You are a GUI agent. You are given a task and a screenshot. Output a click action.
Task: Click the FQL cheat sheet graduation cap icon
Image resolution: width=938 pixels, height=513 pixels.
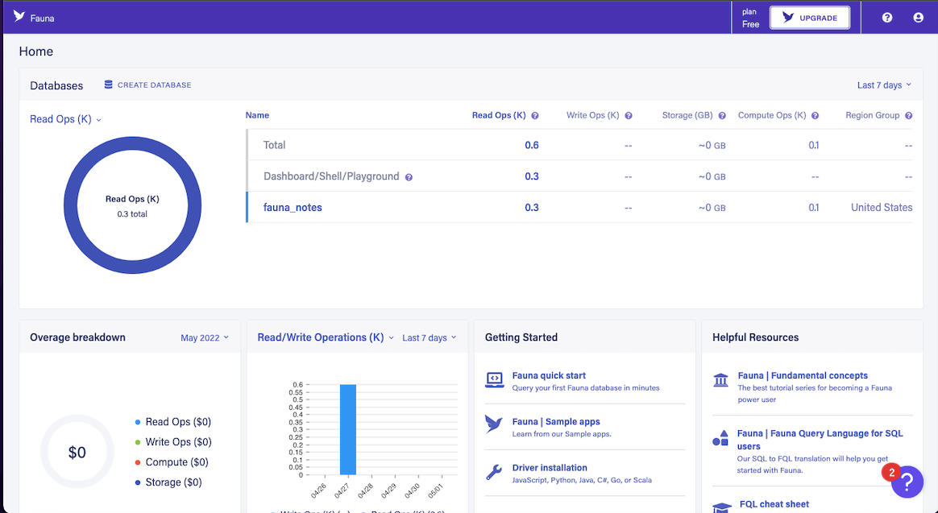(722, 507)
